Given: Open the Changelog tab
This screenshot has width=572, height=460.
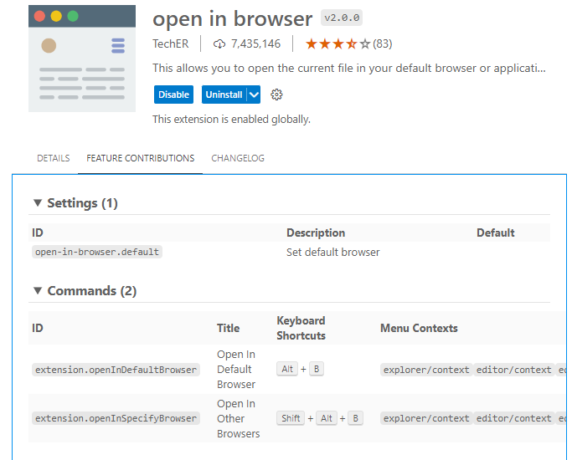Looking at the screenshot, I should pyautogui.click(x=238, y=158).
